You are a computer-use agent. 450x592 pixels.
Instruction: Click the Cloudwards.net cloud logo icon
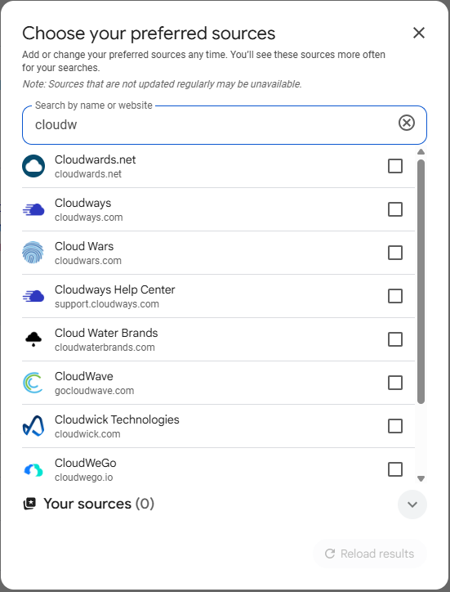[x=33, y=166]
